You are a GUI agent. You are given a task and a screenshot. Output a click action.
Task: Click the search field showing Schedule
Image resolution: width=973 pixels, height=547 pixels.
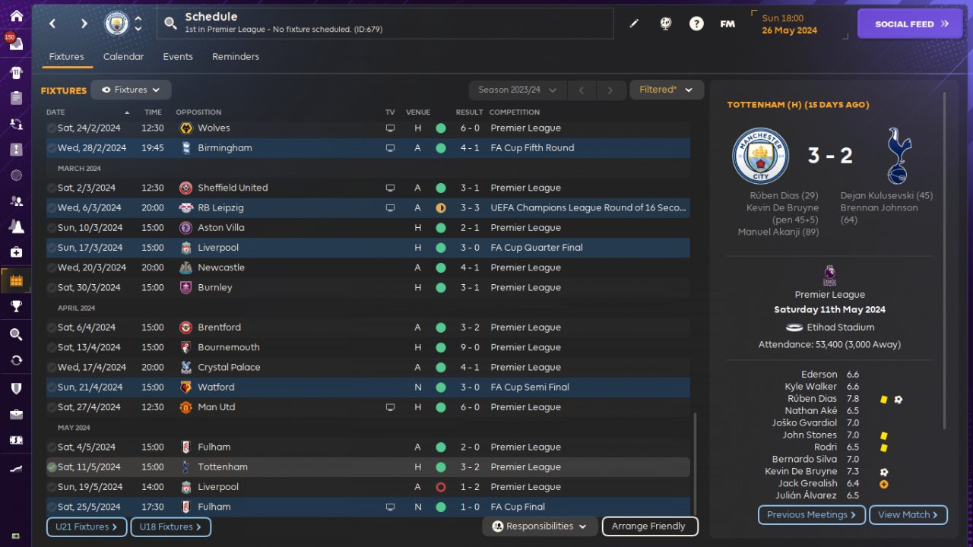point(388,24)
